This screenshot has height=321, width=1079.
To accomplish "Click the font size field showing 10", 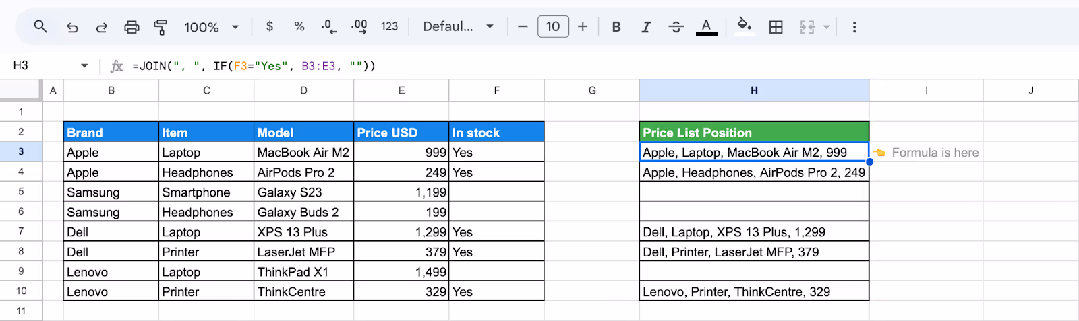I will tap(553, 26).
